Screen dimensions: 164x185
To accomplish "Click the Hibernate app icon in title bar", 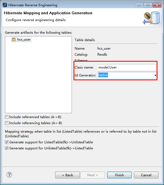I will click(x=5, y=5).
